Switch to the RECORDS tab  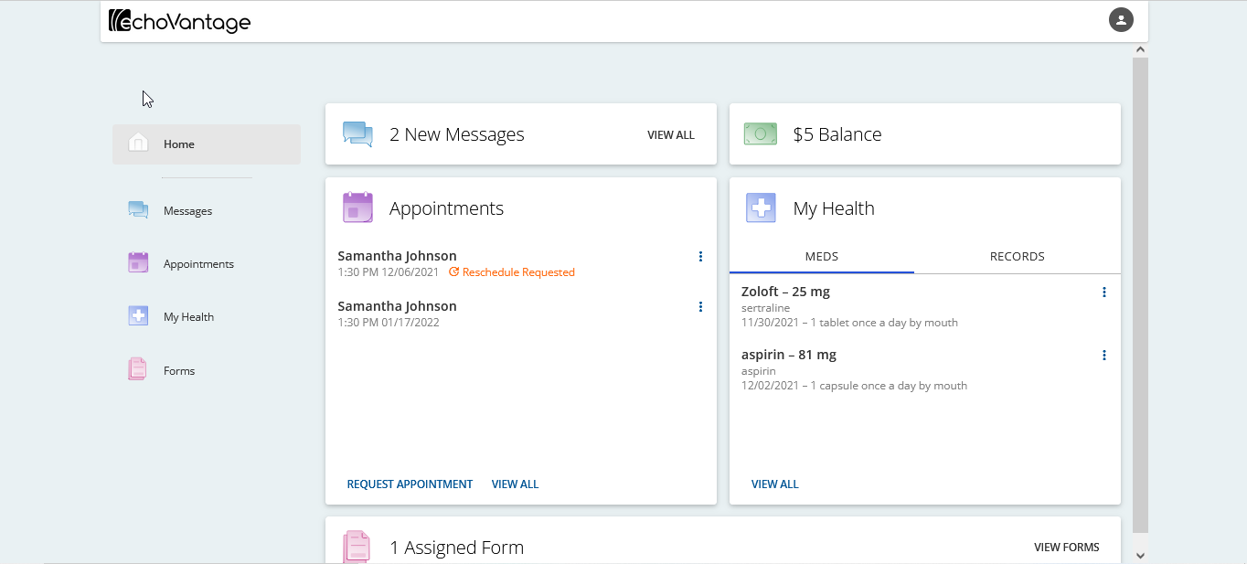pos(1017,257)
